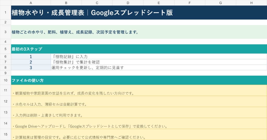Select row 6 header

point(5,56)
